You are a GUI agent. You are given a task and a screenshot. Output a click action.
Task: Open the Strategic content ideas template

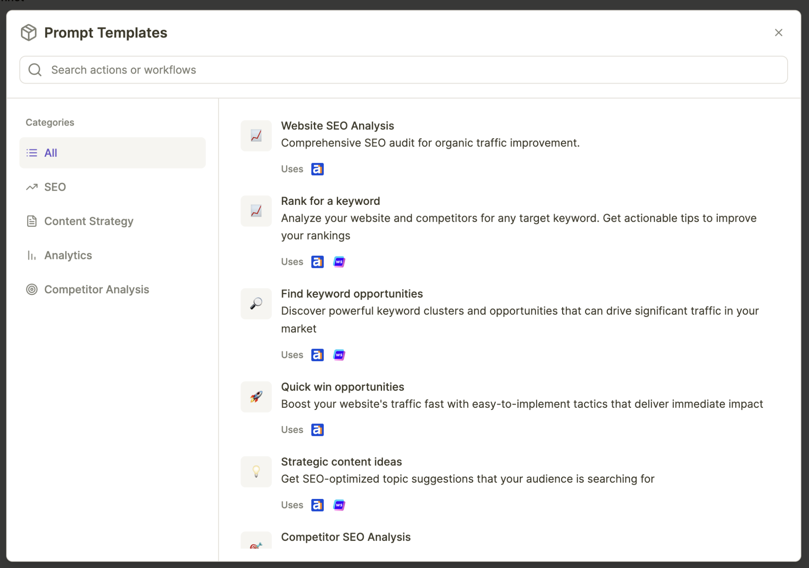[x=341, y=461]
